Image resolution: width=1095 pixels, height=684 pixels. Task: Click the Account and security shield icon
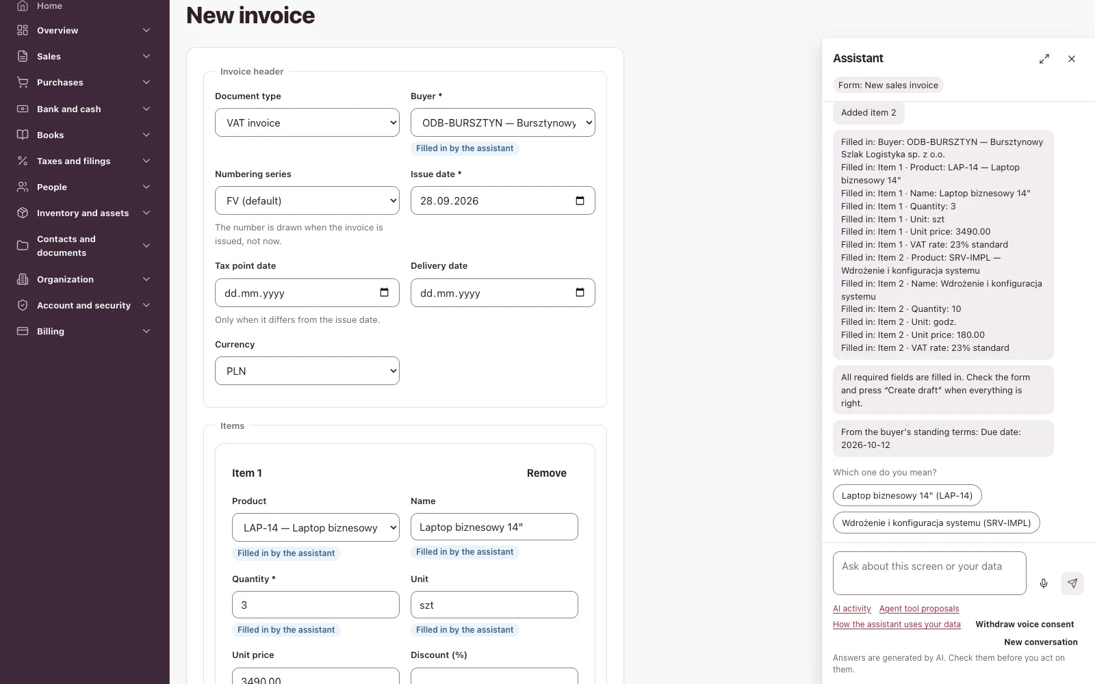point(23,305)
